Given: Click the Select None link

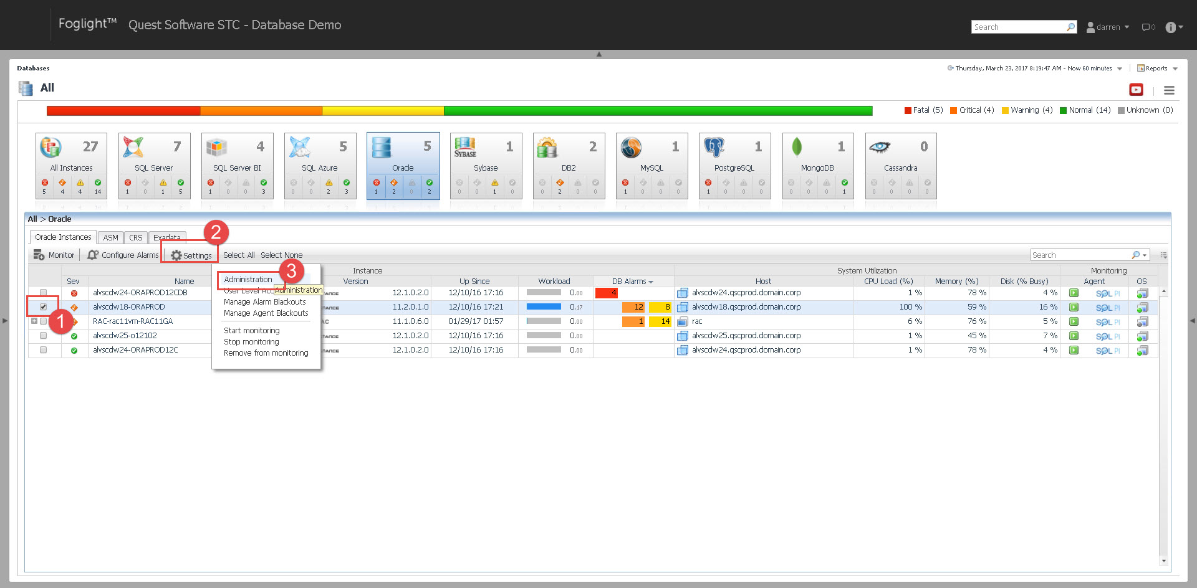Looking at the screenshot, I should (281, 255).
